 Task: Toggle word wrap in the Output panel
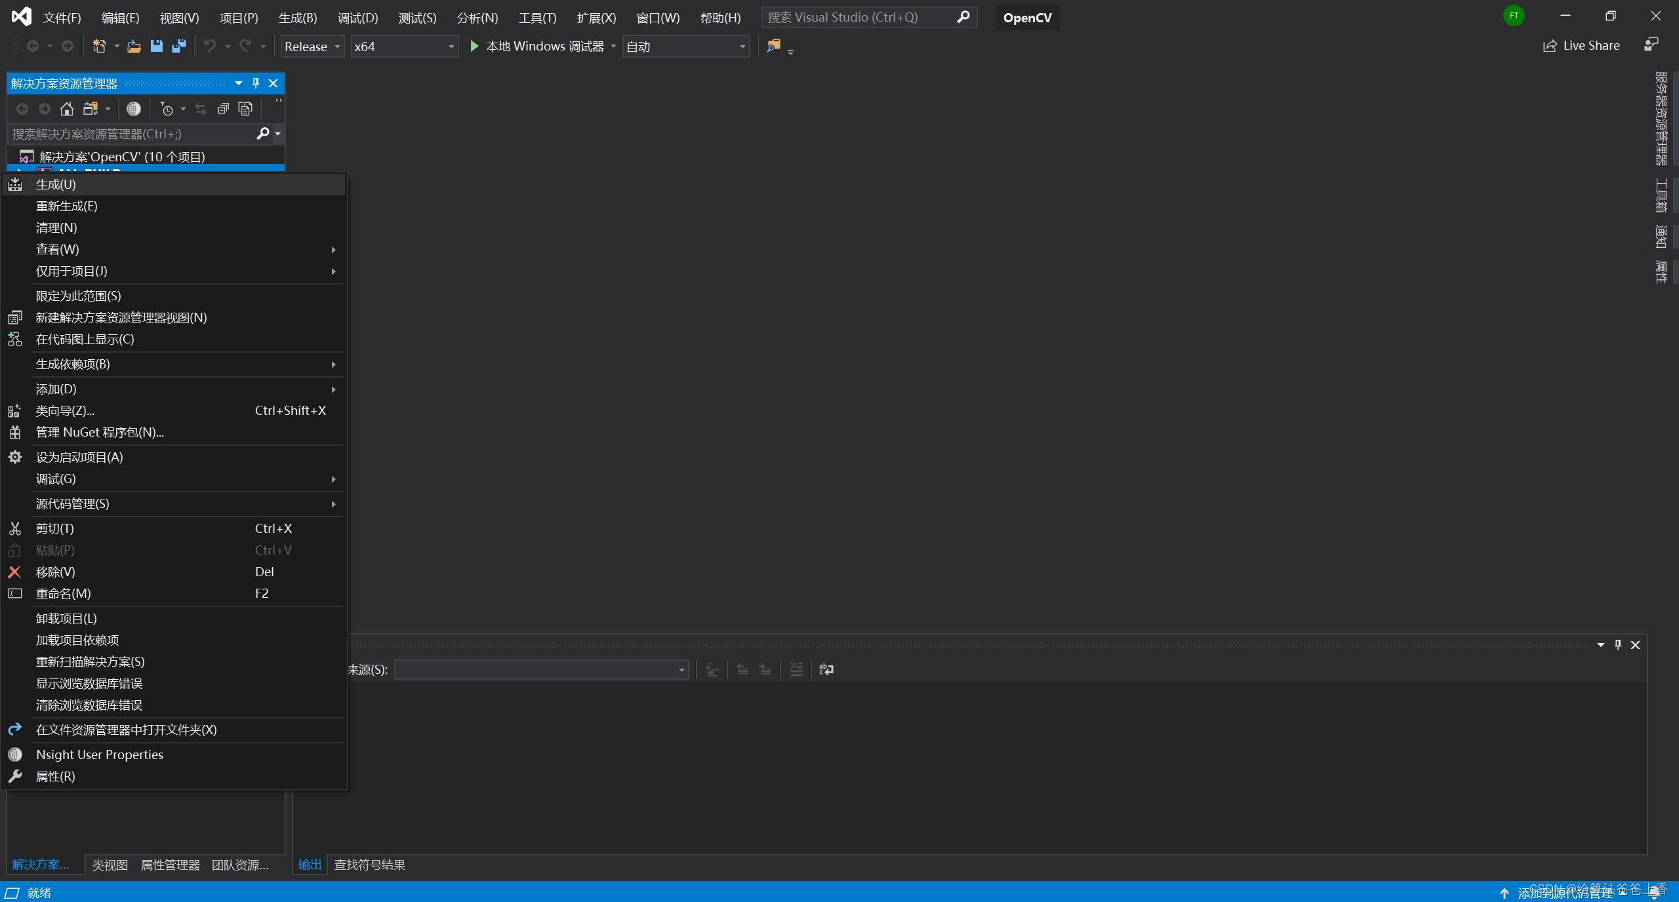826,669
